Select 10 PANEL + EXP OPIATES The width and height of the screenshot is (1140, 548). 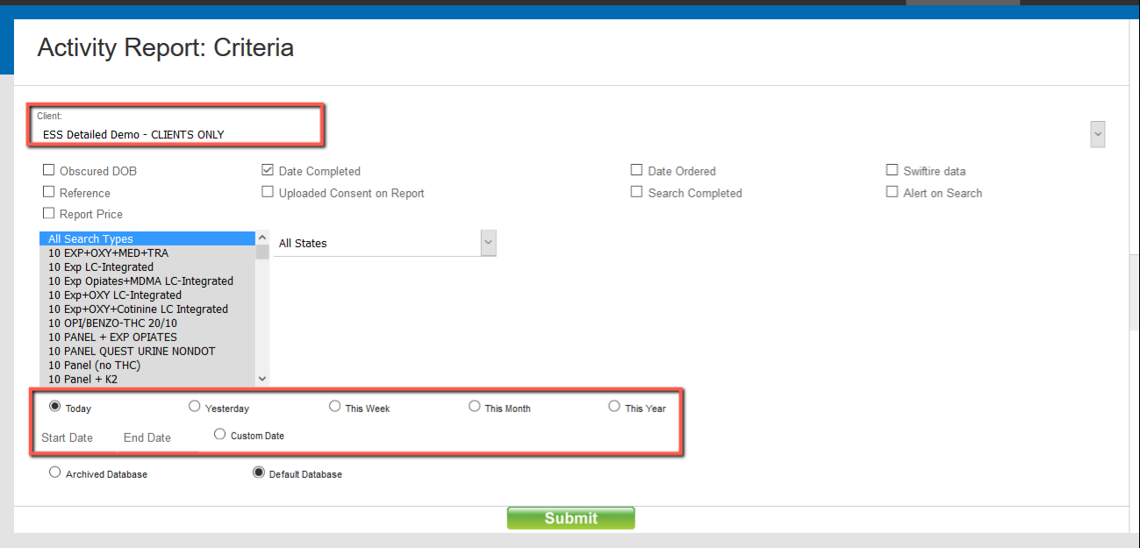pos(147,337)
